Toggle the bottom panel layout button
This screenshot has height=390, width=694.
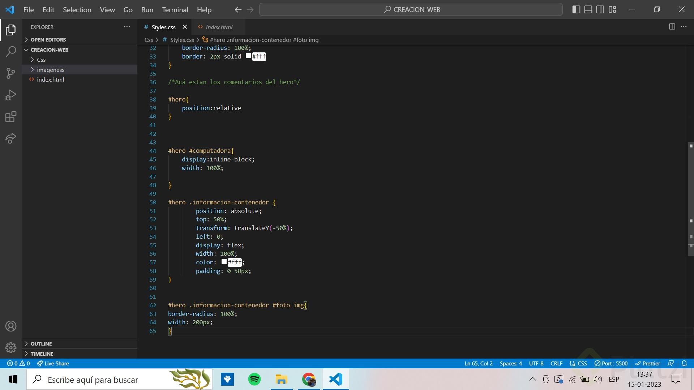[588, 10]
